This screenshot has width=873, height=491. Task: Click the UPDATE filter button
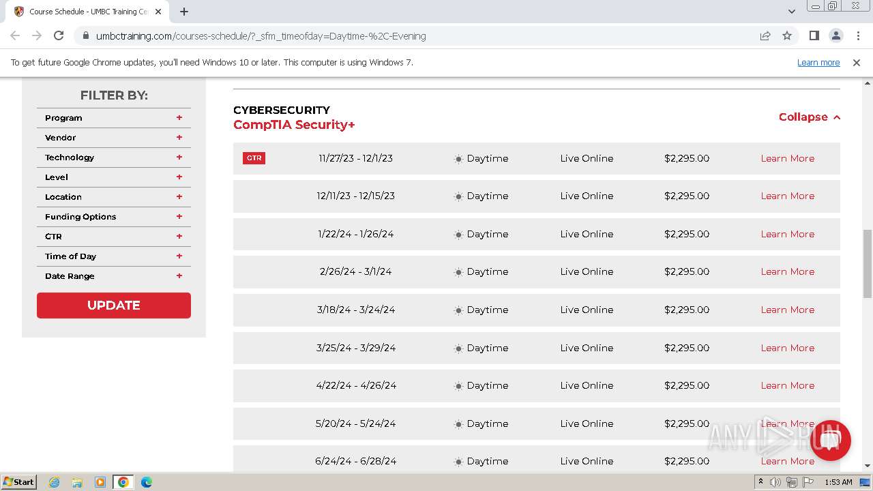(114, 306)
